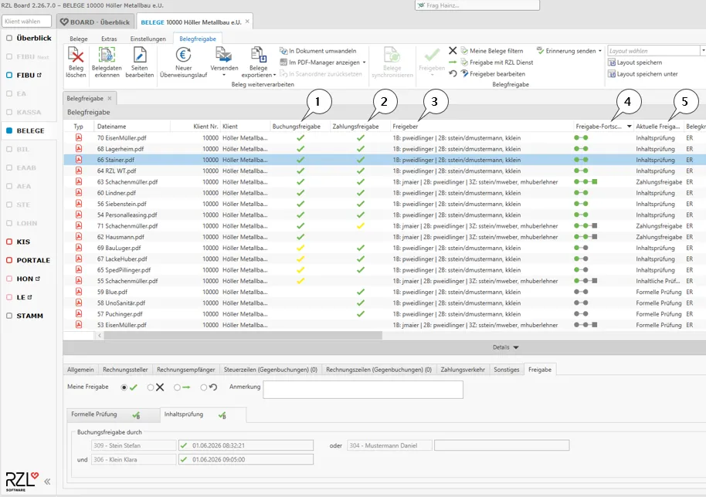Open the KIS module in sidebar
Viewport: 706px width, 497px height.
23,242
